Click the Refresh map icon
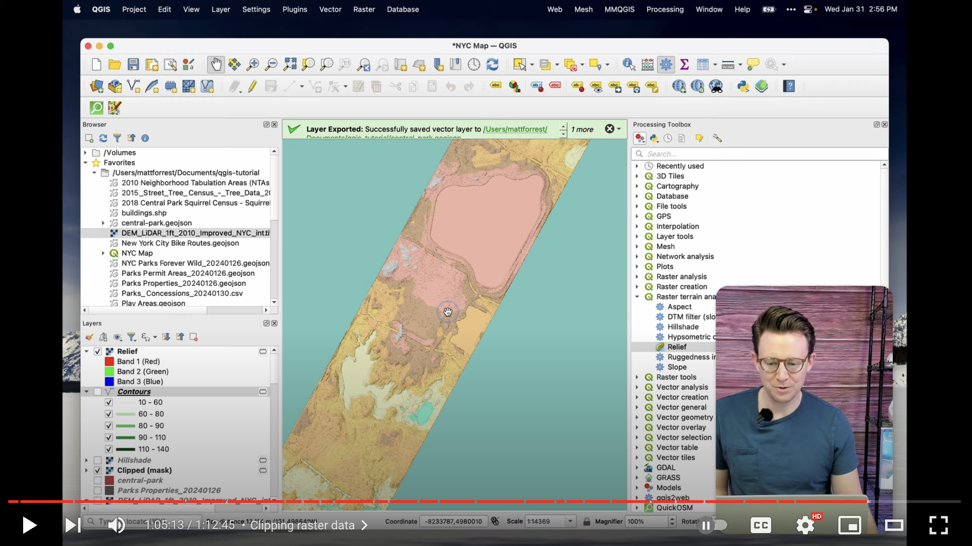The width and height of the screenshot is (972, 546). (492, 64)
